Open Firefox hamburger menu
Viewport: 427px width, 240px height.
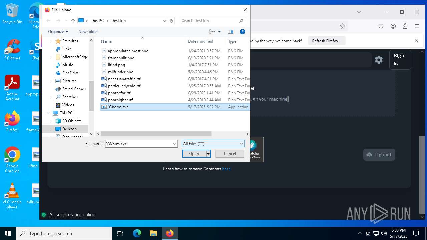tap(417, 26)
